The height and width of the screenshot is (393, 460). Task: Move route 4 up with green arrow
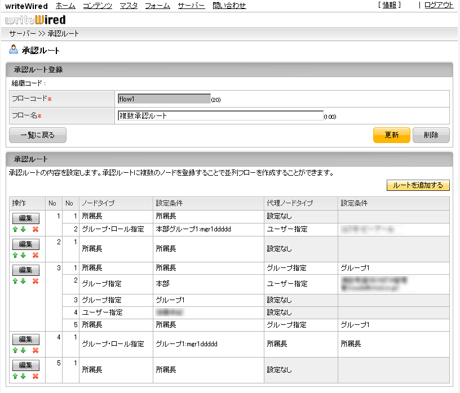click(16, 350)
